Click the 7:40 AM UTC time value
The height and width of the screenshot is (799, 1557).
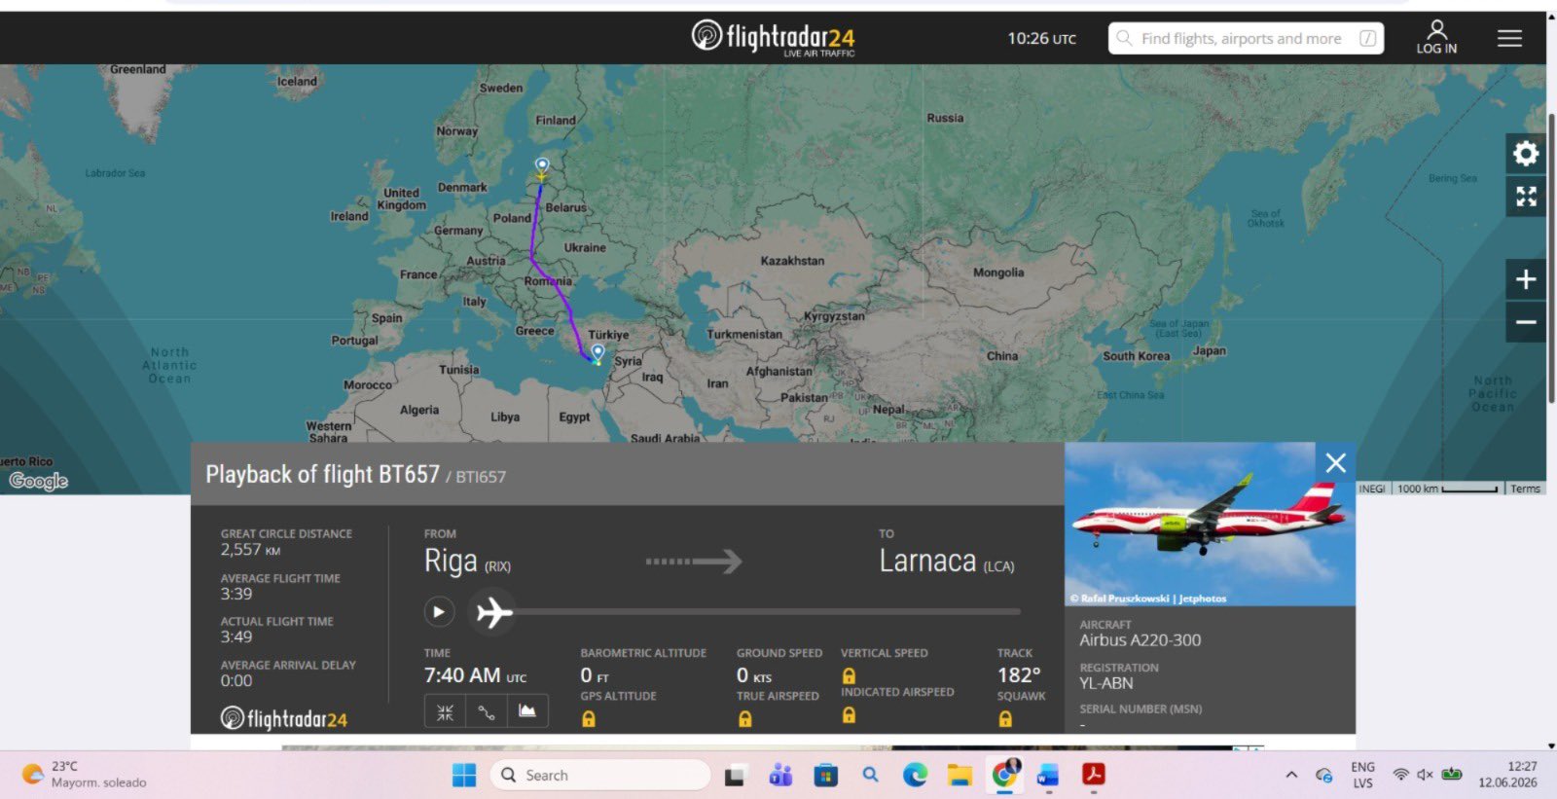click(475, 675)
